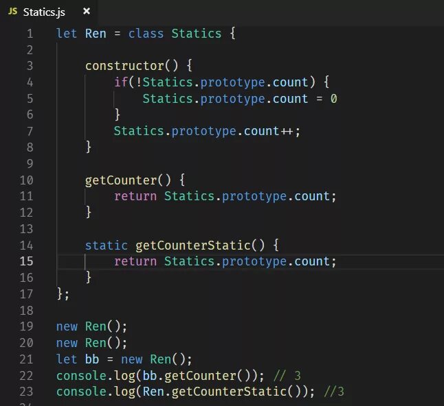Click the 'getCounter' method name on line 10
This screenshot has height=406, width=444.
point(121,180)
